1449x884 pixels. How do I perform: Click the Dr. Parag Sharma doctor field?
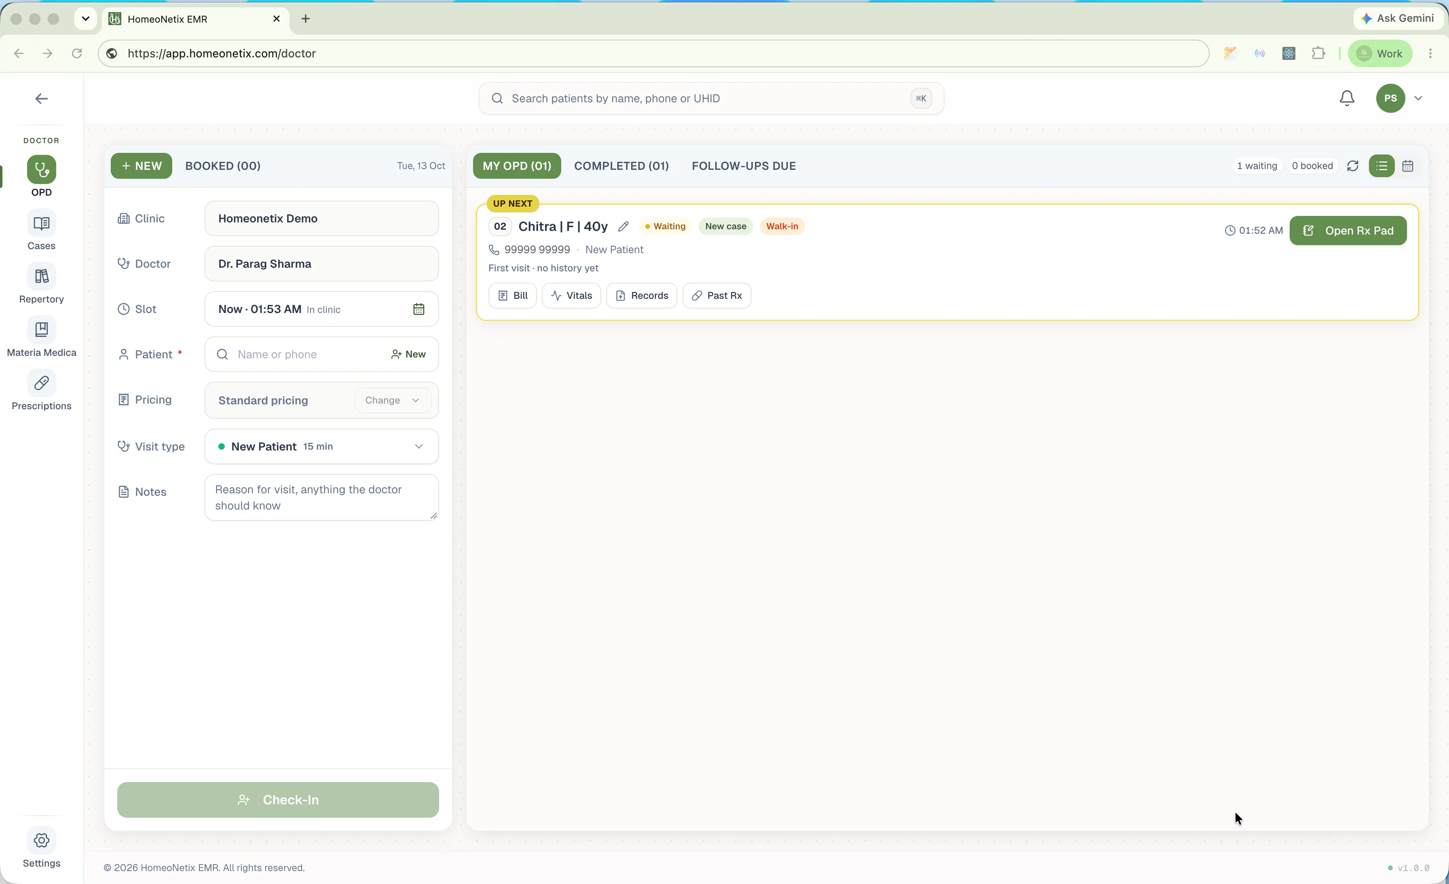point(322,264)
